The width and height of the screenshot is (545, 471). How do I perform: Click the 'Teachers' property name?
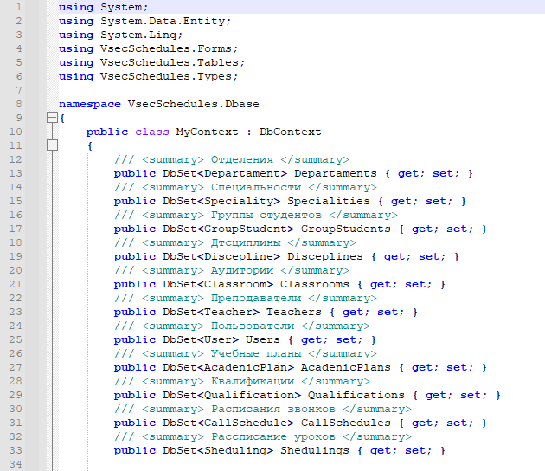coord(293,312)
